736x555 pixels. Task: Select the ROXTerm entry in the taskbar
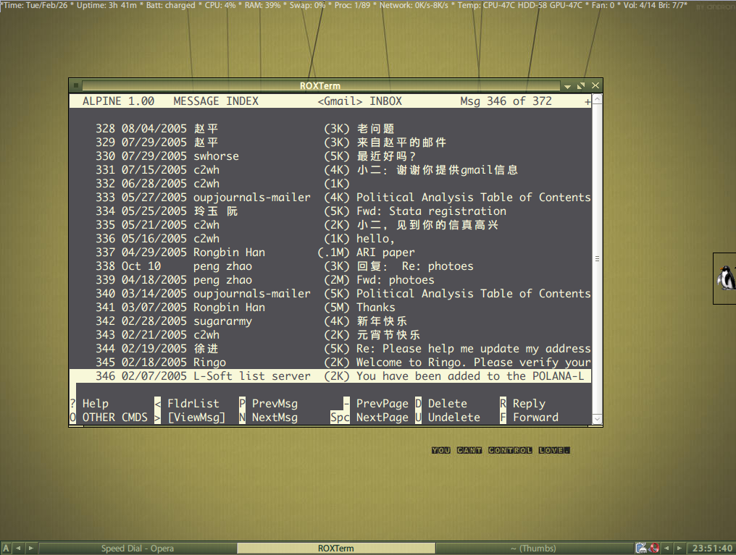(x=336, y=548)
